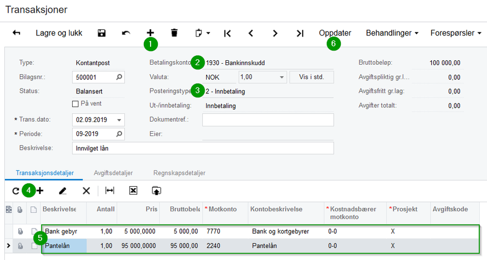Undo changes with the undo icon
Image resolution: width=487 pixels, height=260 pixels.
(x=126, y=33)
